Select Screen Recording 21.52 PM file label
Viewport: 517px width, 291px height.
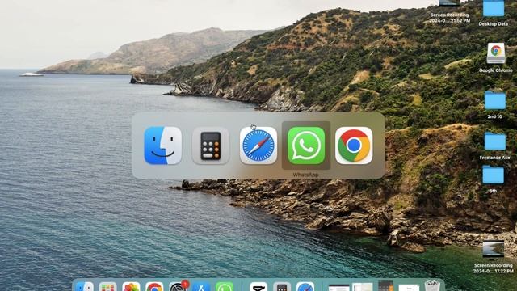449,18
